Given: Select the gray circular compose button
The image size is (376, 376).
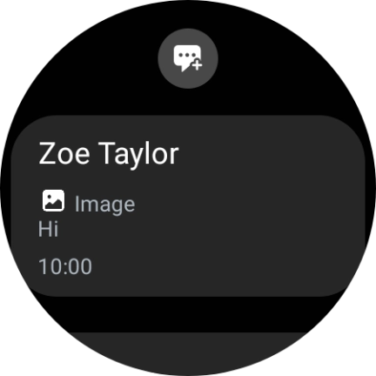Looking at the screenshot, I should tap(188, 58).
